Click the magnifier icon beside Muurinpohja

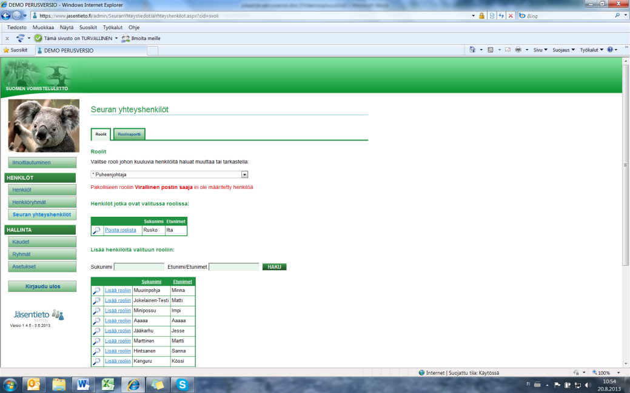(x=96, y=291)
